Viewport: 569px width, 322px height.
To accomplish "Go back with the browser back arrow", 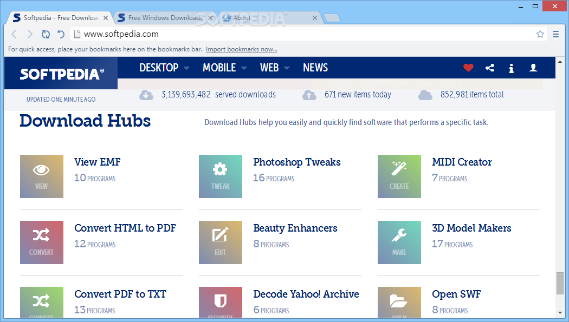I will [14, 34].
